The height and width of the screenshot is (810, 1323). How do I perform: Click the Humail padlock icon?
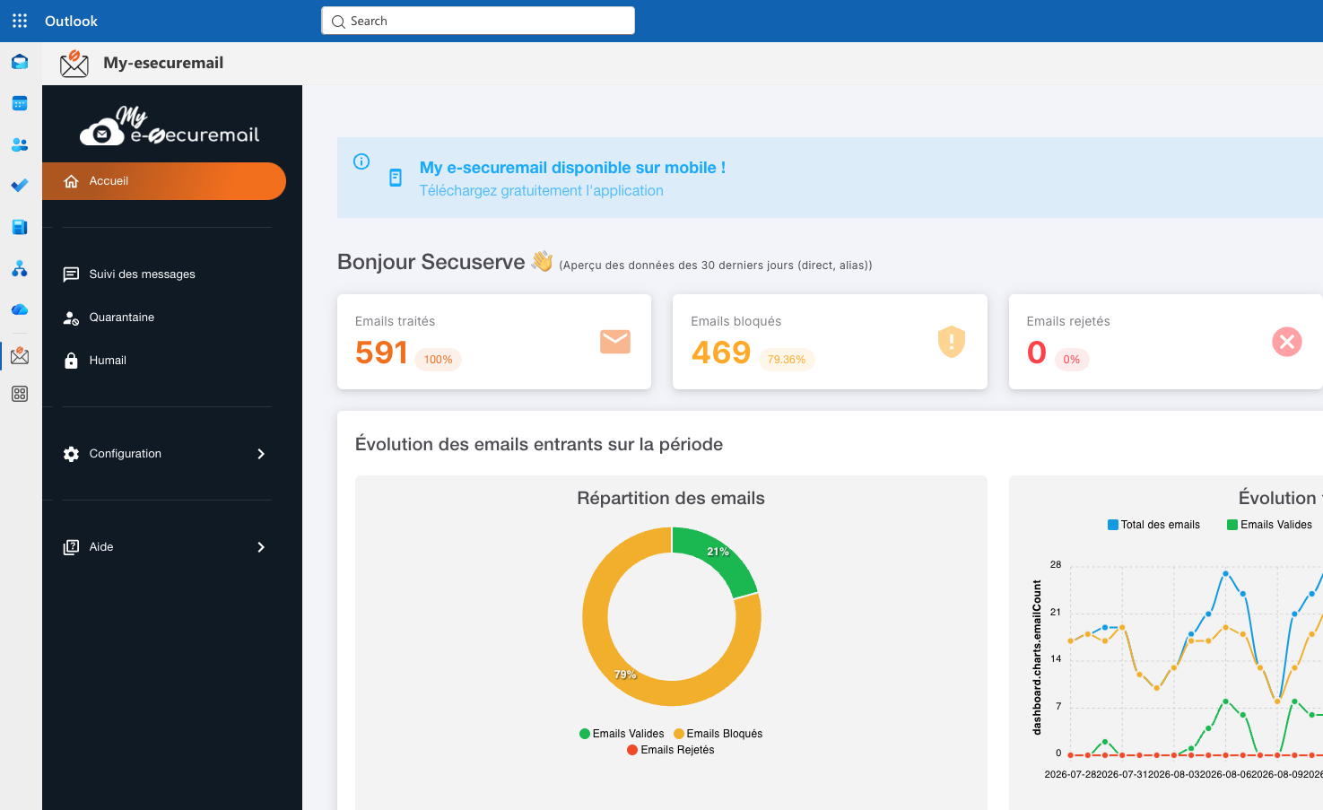point(72,361)
